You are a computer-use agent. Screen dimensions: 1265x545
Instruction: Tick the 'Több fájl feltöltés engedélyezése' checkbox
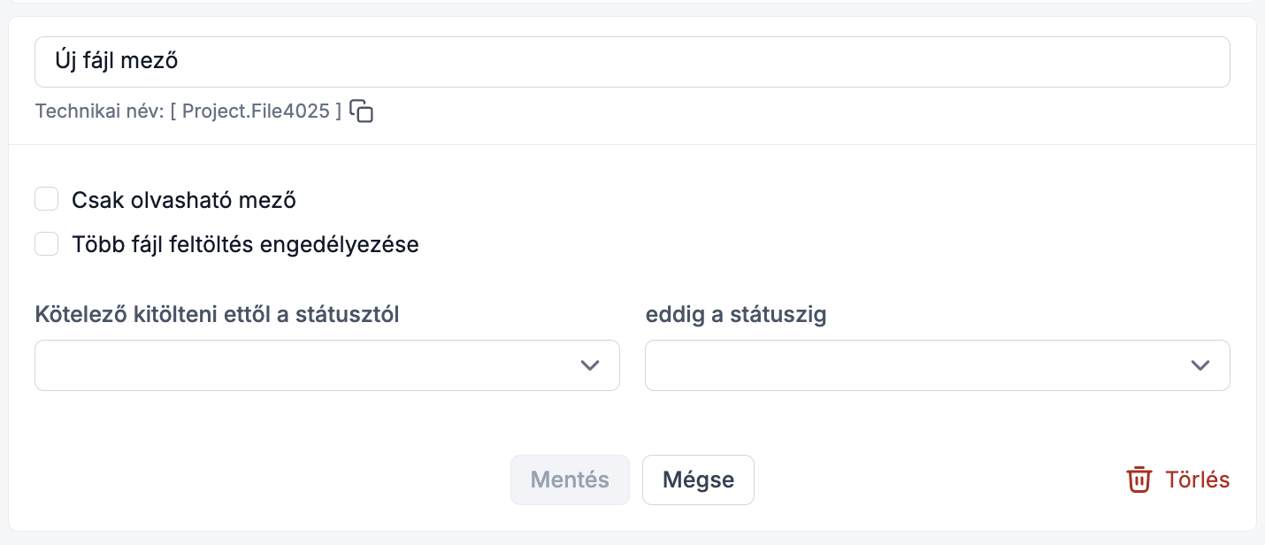pyautogui.click(x=47, y=244)
